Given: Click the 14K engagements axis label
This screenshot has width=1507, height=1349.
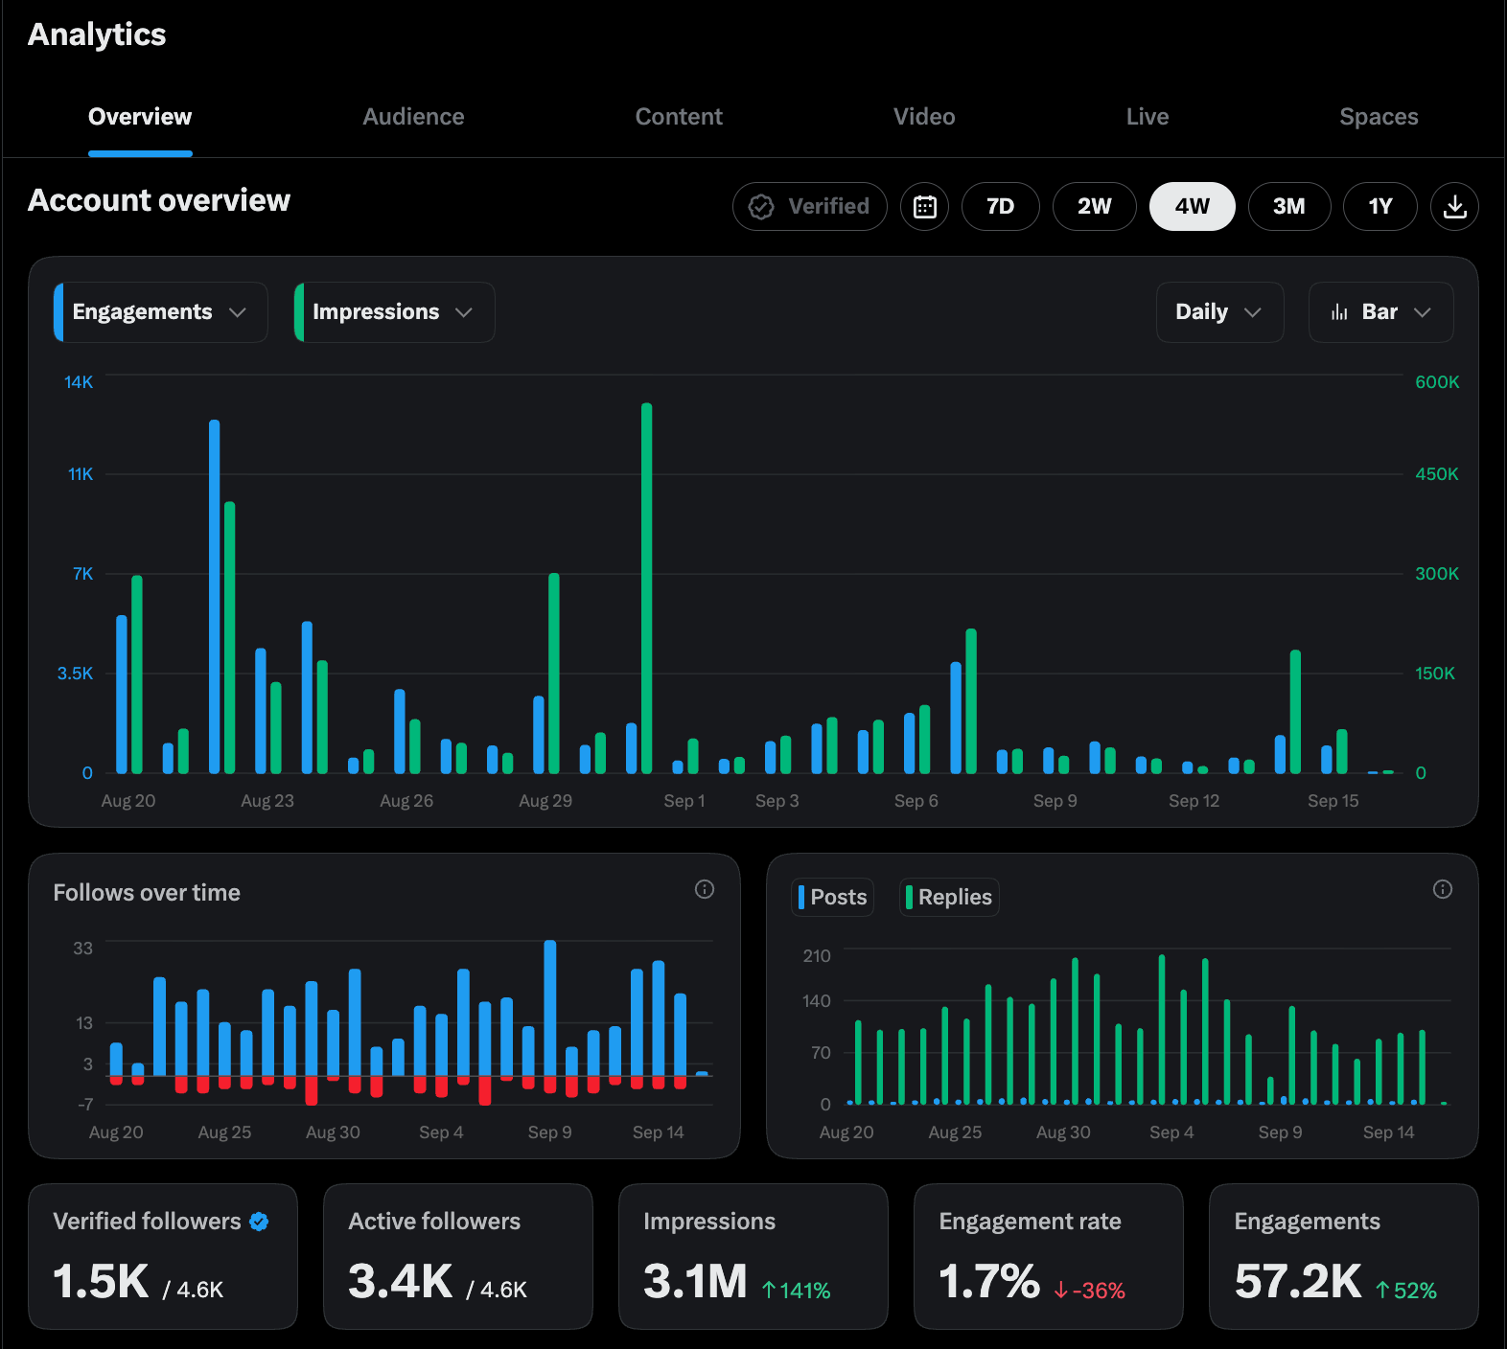Looking at the screenshot, I should coord(79,382).
